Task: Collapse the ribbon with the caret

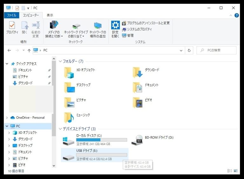Action: coord(231,15)
